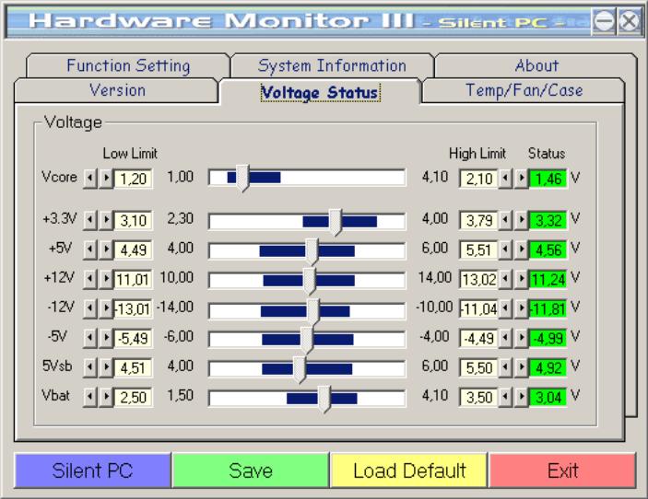Decrease the -5V low limit
648x499 pixels.
(x=90, y=339)
